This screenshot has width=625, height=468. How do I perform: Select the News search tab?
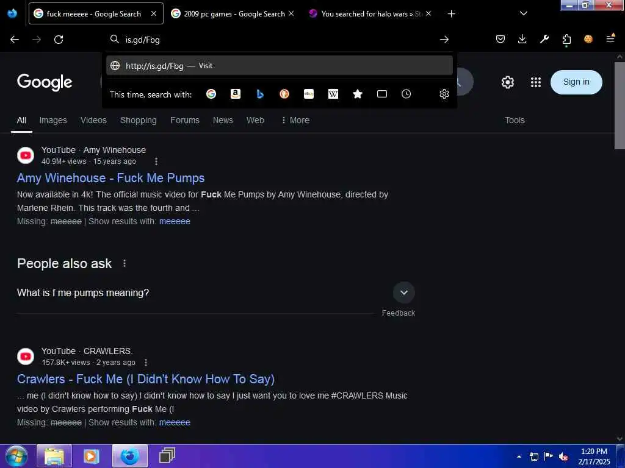[223, 120]
